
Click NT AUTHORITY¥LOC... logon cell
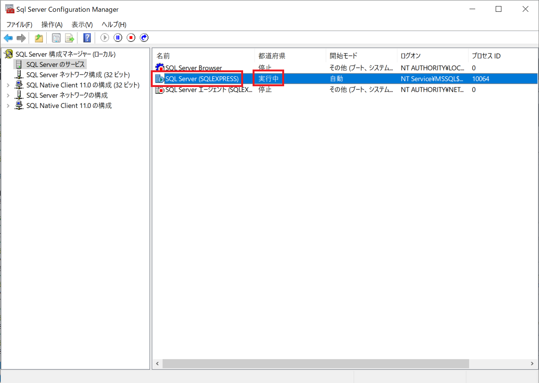[x=432, y=68]
